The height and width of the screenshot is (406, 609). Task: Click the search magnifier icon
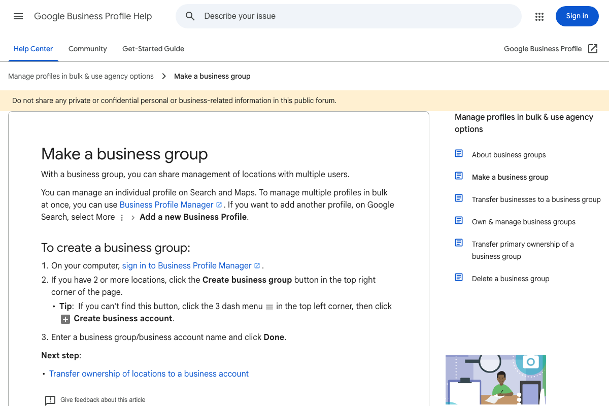click(190, 16)
